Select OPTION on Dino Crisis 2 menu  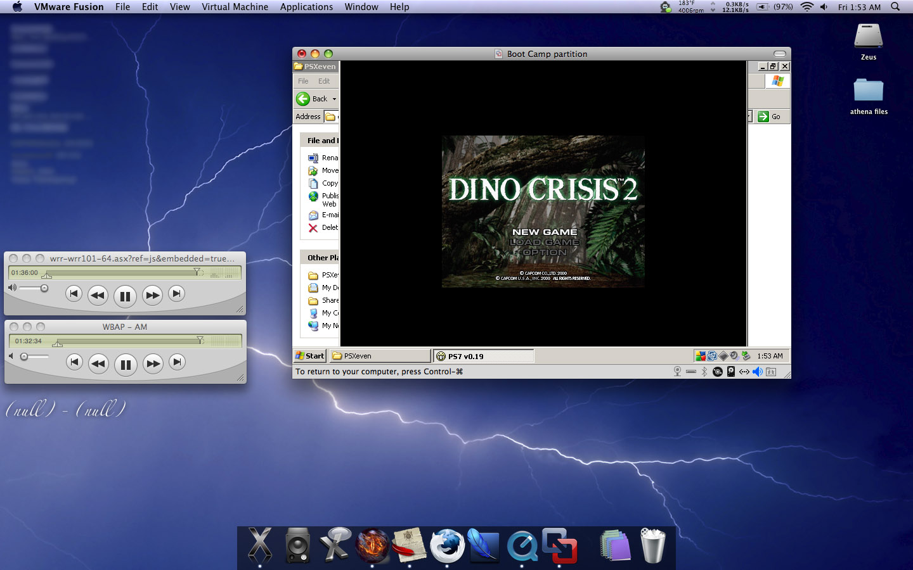pyautogui.click(x=545, y=252)
